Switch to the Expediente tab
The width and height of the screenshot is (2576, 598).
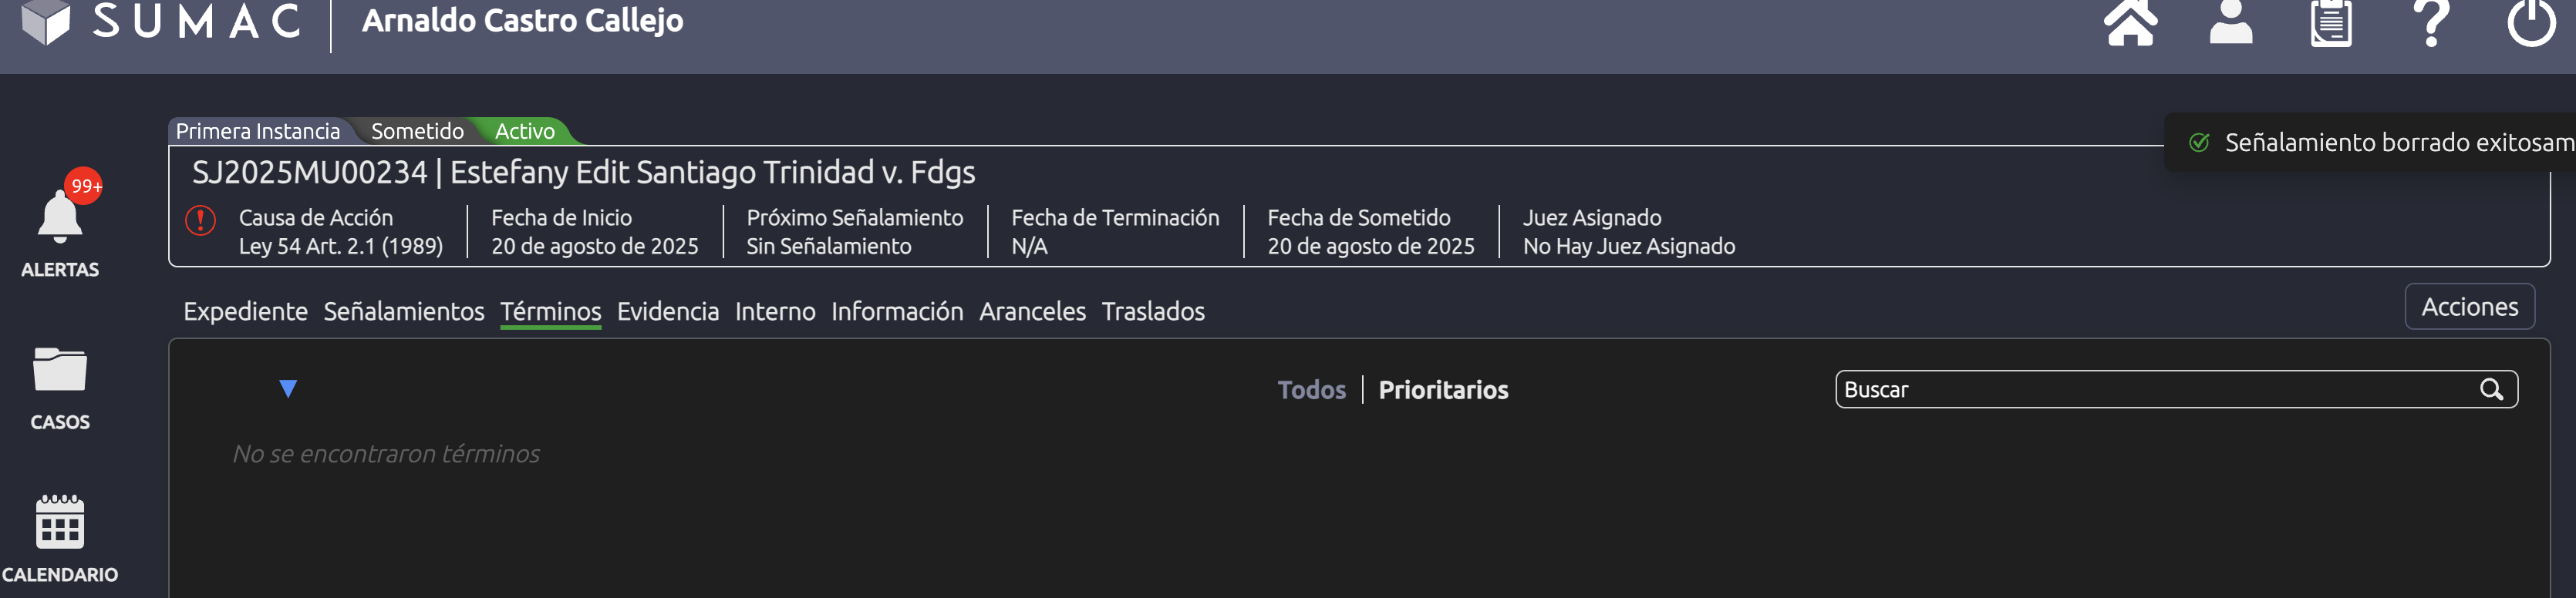coord(245,311)
